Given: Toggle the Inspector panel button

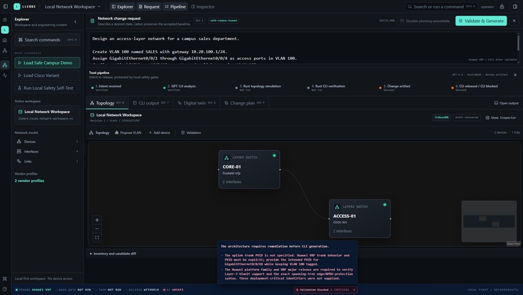Looking at the screenshot, I should coord(202,6).
